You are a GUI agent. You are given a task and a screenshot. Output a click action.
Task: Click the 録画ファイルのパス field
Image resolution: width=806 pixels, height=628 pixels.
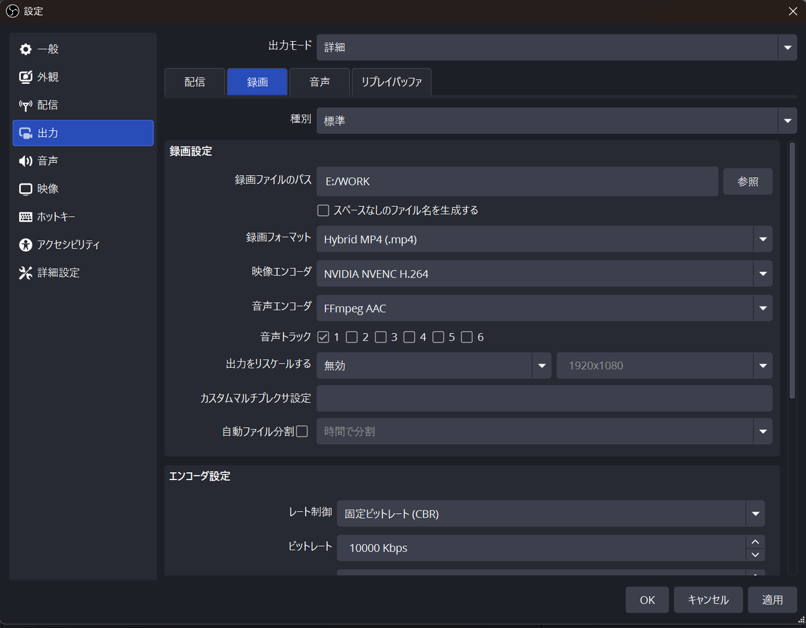pyautogui.click(x=517, y=181)
